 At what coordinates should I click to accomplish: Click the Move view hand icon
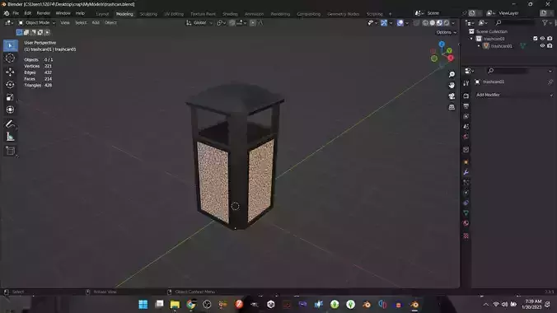[x=452, y=86]
